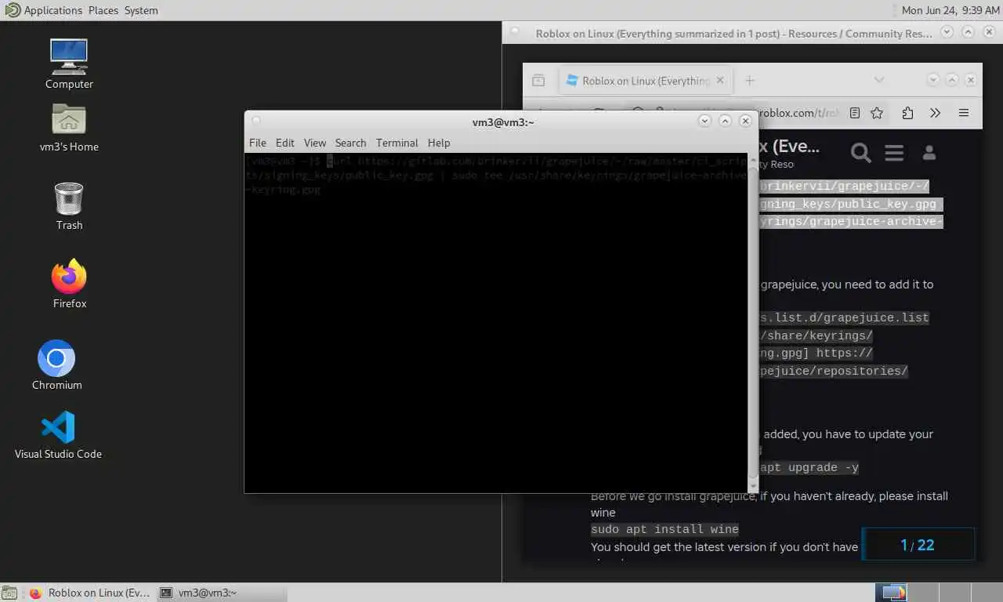Open vm3's Home folder icon
Screen dimensions: 1003x602
click(69, 128)
